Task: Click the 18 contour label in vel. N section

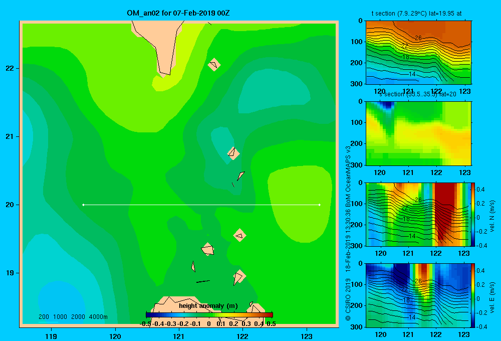Action: point(406,219)
